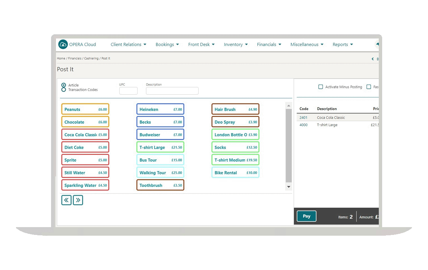Click the article list scroll up arrow
Image resolution: width=428 pixels, height=270 pixels.
click(289, 106)
